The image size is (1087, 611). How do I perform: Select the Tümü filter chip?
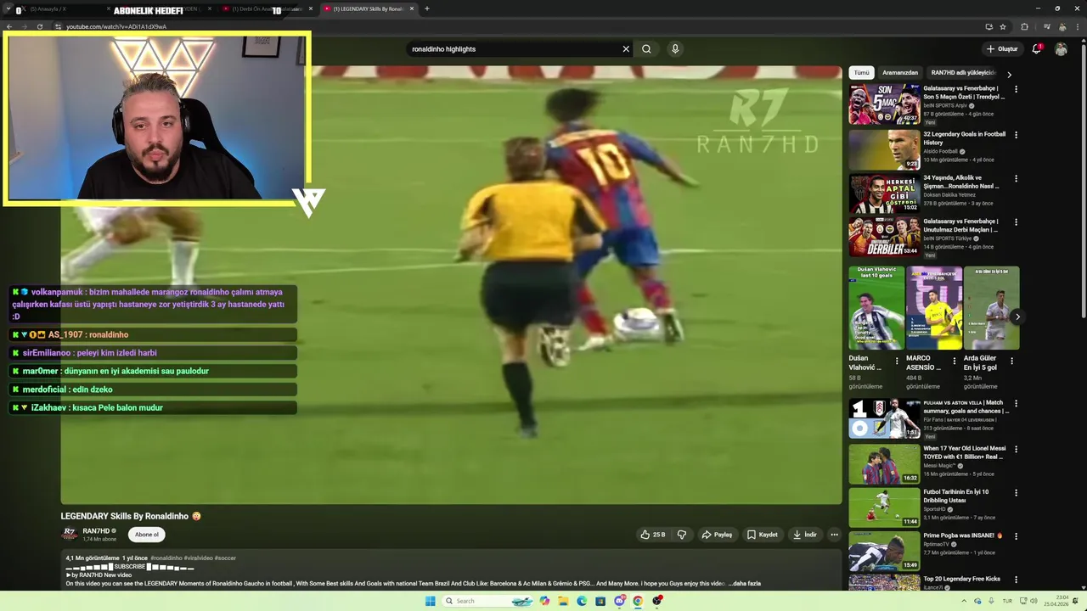[861, 73]
